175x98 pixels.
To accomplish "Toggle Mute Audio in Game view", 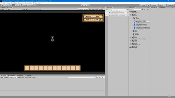I will coord(92,9).
